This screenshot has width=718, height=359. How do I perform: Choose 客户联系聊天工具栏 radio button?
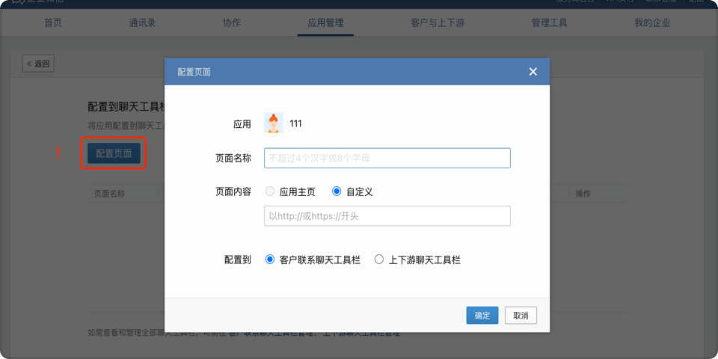point(271,260)
